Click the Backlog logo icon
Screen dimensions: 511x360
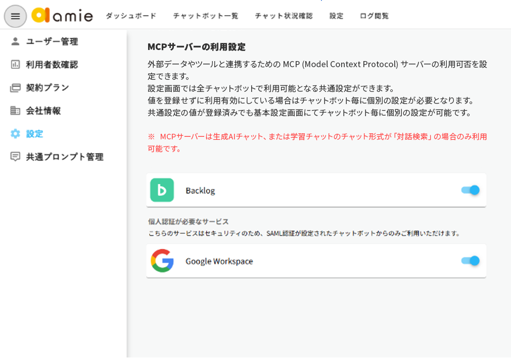162,190
